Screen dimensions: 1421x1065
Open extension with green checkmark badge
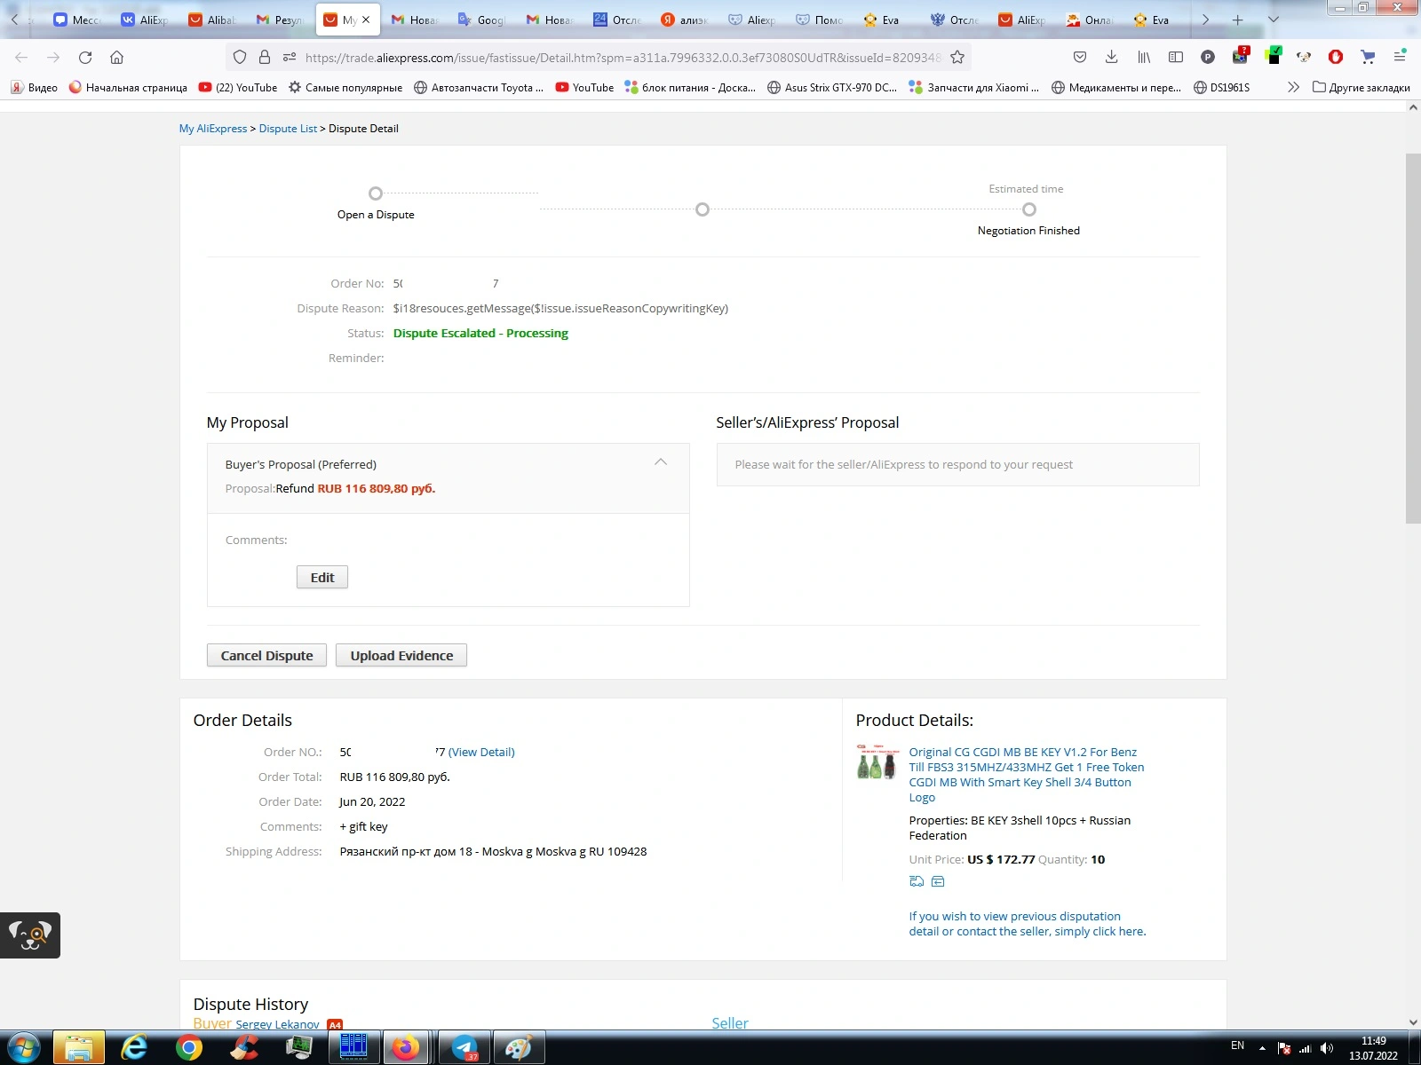click(1274, 56)
